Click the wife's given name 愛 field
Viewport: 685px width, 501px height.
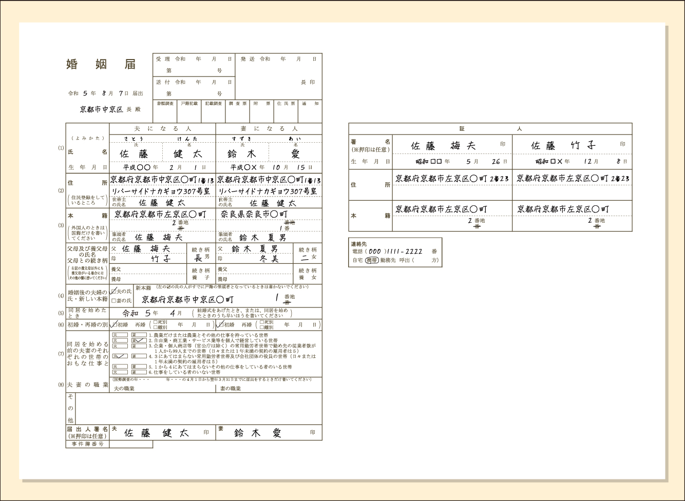(x=295, y=153)
